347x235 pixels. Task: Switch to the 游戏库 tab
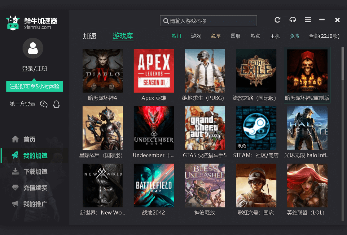(x=123, y=36)
